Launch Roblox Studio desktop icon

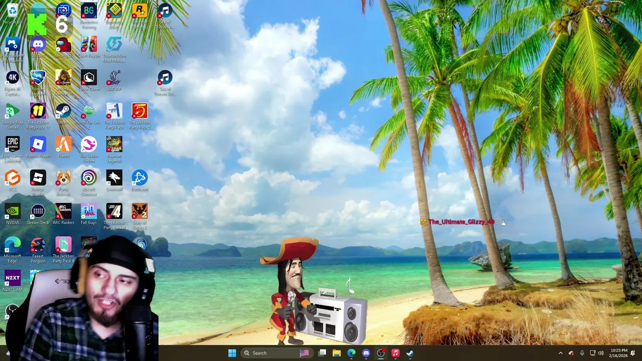(x=38, y=184)
